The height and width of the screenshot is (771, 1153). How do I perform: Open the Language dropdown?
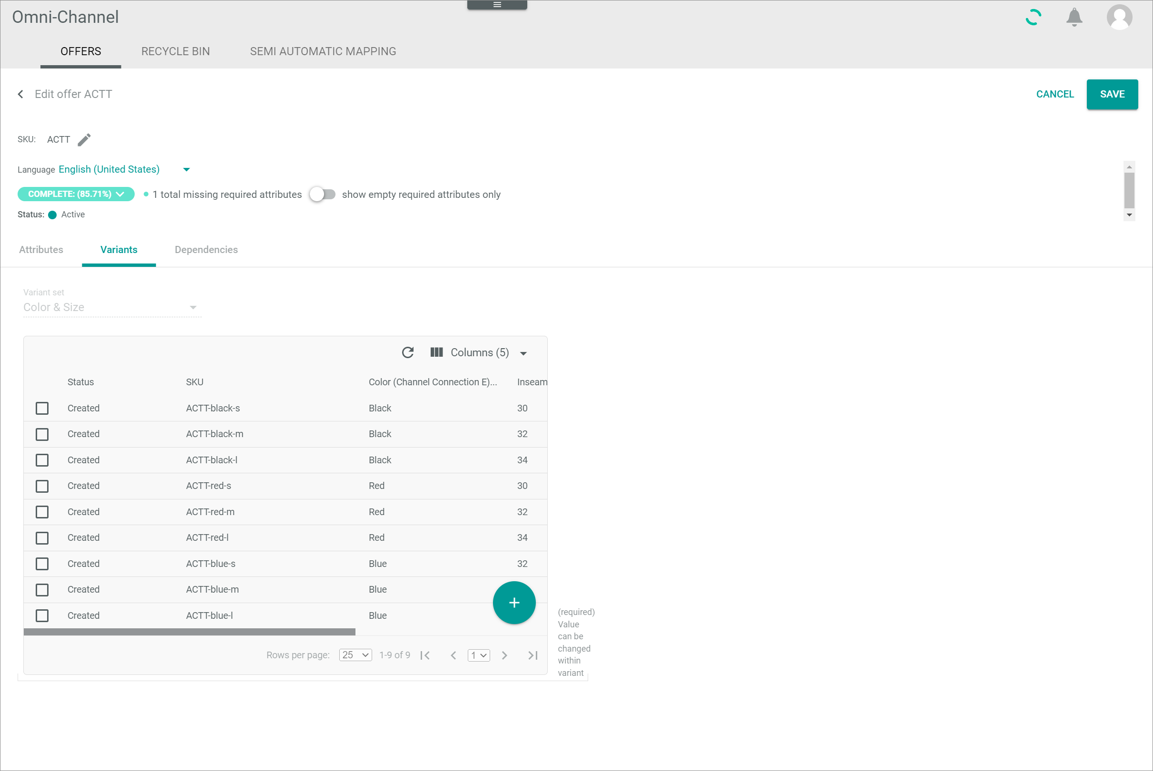click(x=125, y=169)
